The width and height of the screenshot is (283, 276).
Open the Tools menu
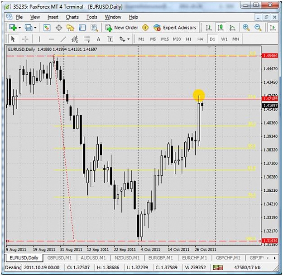point(91,17)
